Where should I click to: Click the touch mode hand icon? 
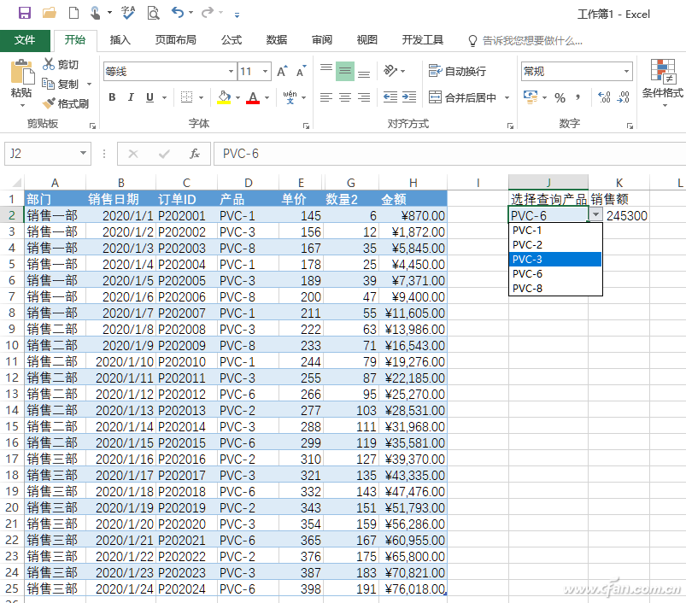(x=95, y=13)
